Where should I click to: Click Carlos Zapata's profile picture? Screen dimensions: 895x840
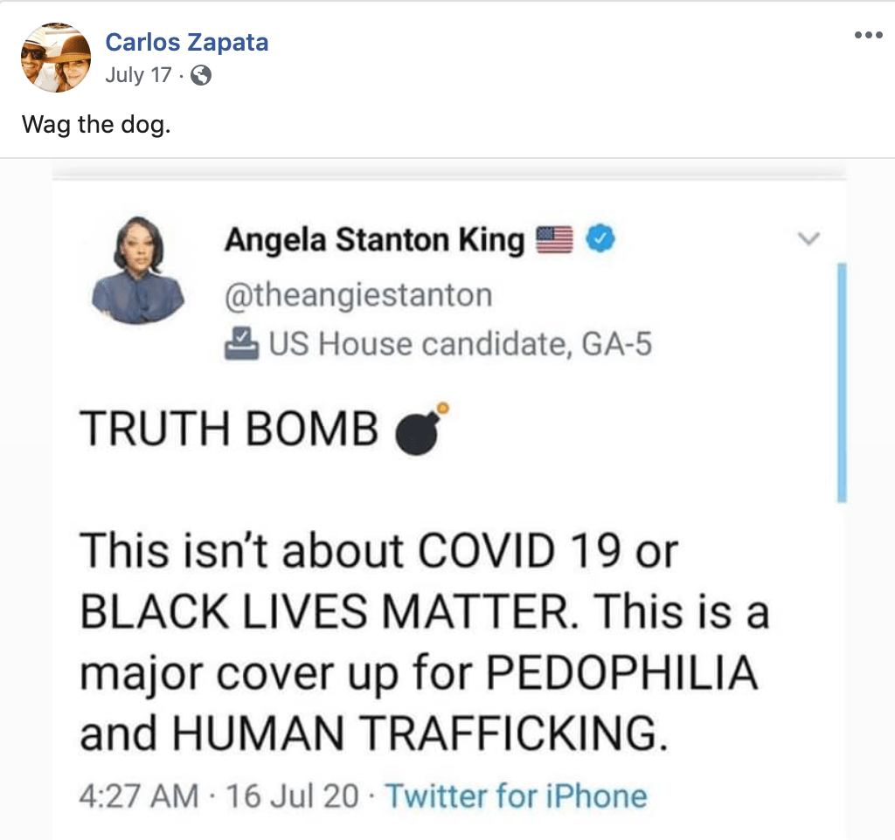[x=56, y=57]
